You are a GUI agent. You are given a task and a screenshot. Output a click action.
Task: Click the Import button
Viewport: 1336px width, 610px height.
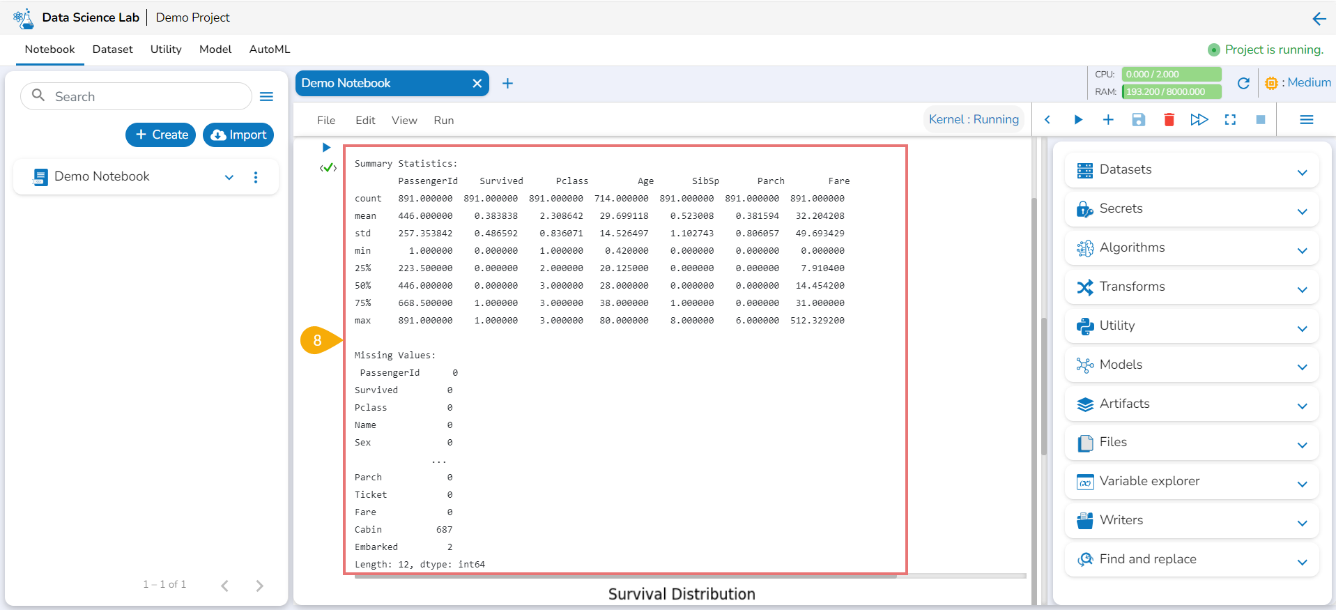[x=238, y=135]
